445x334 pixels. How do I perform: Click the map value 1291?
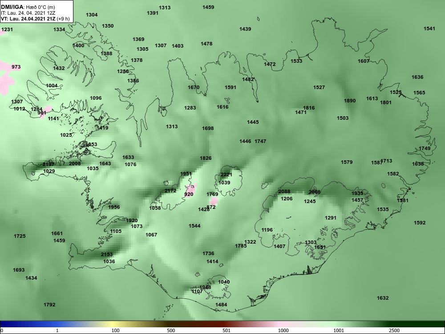coord(330,218)
